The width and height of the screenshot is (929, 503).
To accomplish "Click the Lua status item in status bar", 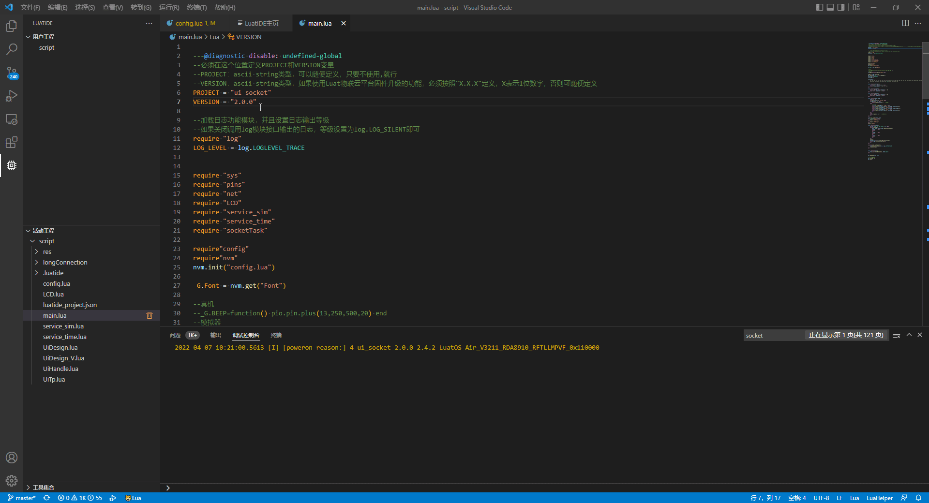I will coord(133,498).
